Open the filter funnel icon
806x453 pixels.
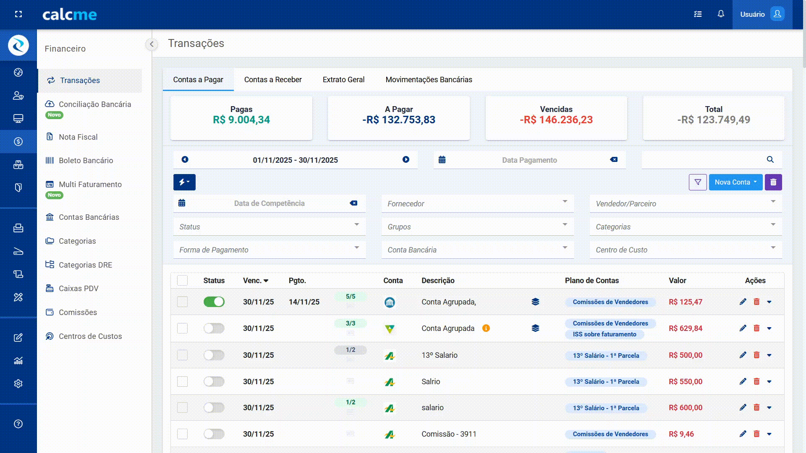pyautogui.click(x=698, y=182)
